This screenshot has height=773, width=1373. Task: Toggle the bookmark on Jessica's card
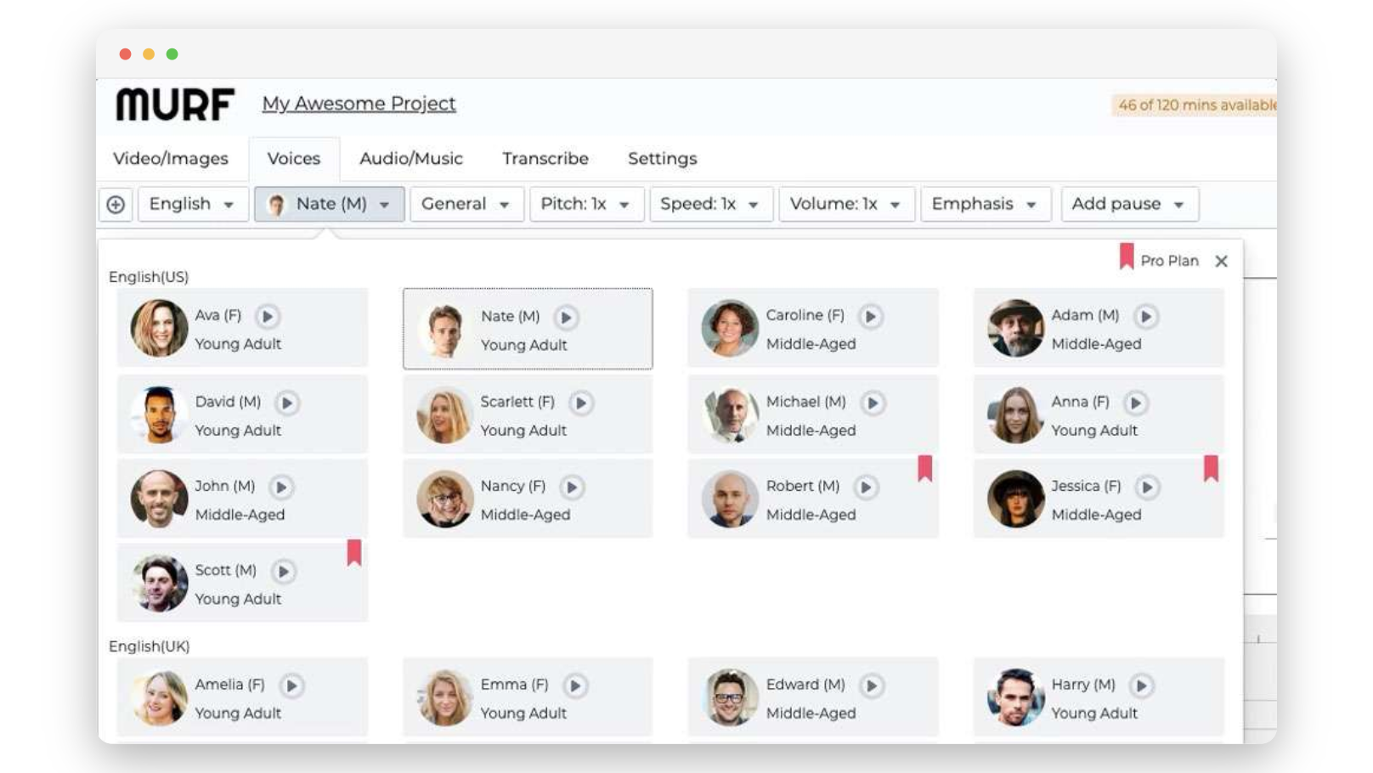1212,468
